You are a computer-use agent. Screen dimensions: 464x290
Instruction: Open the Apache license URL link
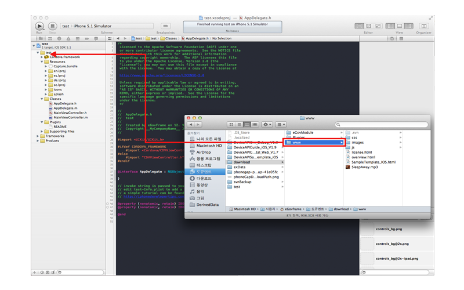coord(161,75)
